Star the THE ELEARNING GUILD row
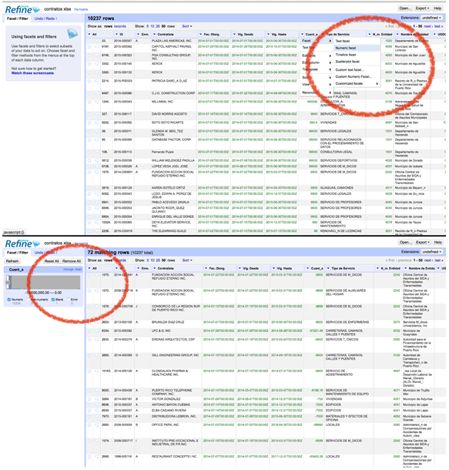Image resolution: width=449 pixels, height=470 pixels. click(x=89, y=231)
